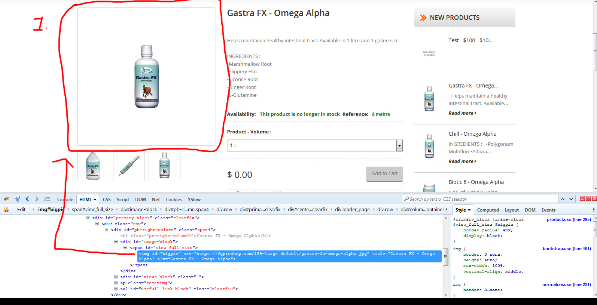Open the Biotic 8 - Omega Alpha link
This screenshot has height=305, width=597.
click(x=476, y=182)
